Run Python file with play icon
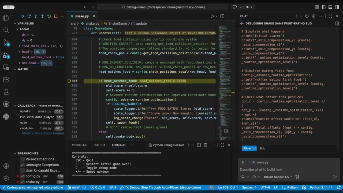The width and height of the screenshot is (343, 193). pos(212,16)
